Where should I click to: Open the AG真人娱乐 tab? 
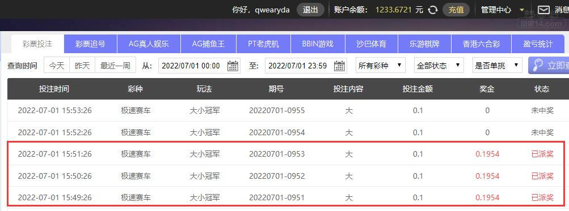(149, 44)
